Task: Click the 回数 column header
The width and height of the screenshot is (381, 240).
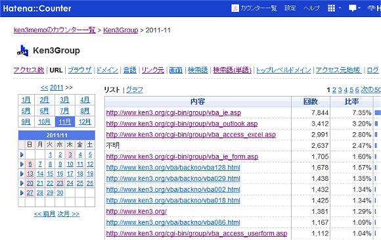Action: pos(311,102)
